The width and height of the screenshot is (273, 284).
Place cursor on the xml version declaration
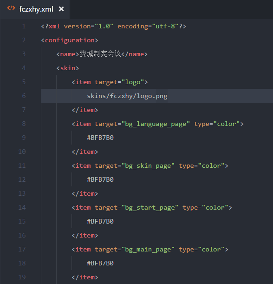(x=113, y=26)
